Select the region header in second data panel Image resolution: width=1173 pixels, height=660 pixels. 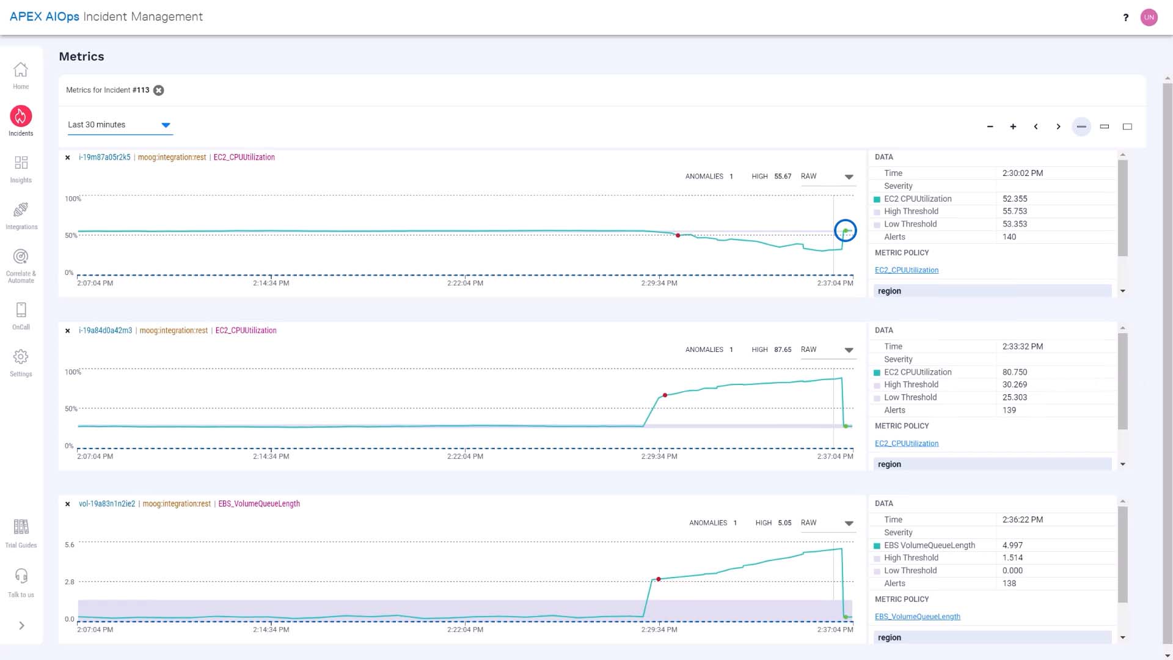click(x=992, y=464)
